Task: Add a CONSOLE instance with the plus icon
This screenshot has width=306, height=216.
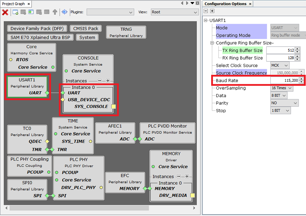Action: tap(108, 81)
